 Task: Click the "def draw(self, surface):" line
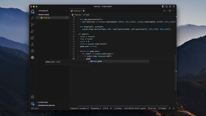92,27
